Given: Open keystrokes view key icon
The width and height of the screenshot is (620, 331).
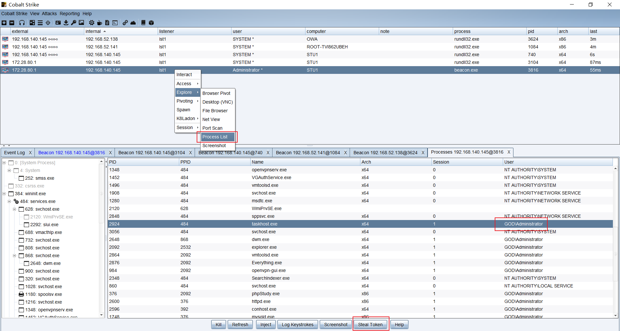Looking at the screenshot, I should [74, 23].
